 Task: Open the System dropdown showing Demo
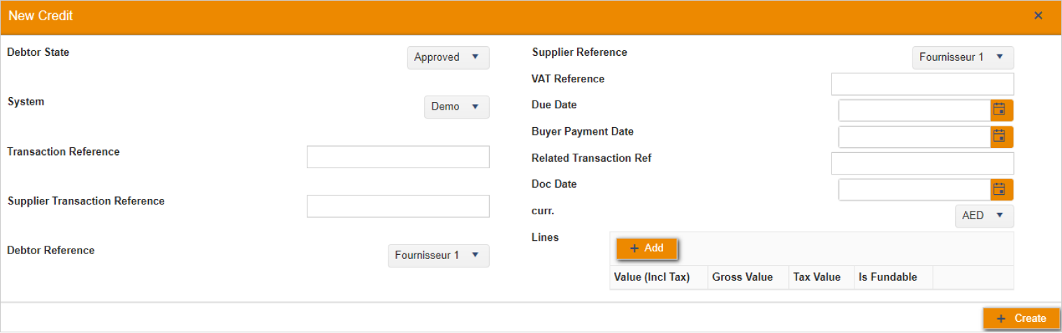(456, 107)
